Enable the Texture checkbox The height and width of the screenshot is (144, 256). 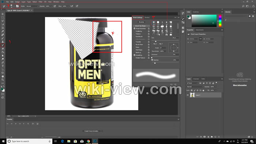coord(135,34)
